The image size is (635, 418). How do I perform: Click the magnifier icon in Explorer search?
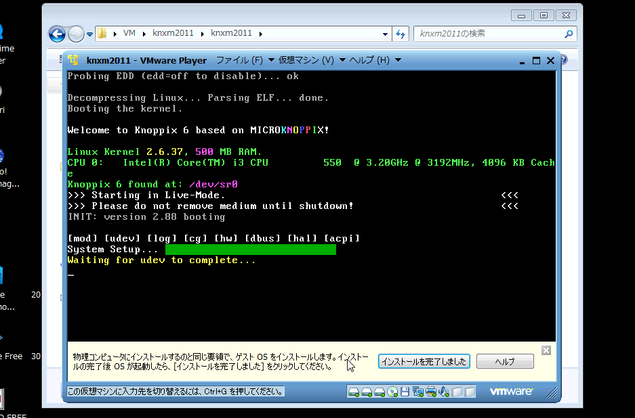(569, 34)
